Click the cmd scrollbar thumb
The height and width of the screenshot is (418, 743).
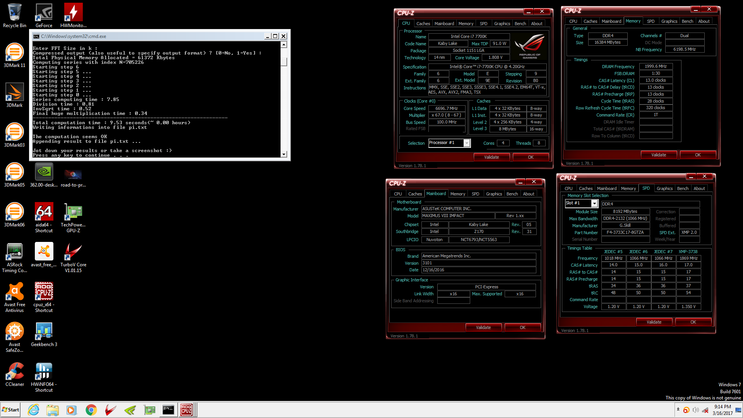(x=284, y=62)
